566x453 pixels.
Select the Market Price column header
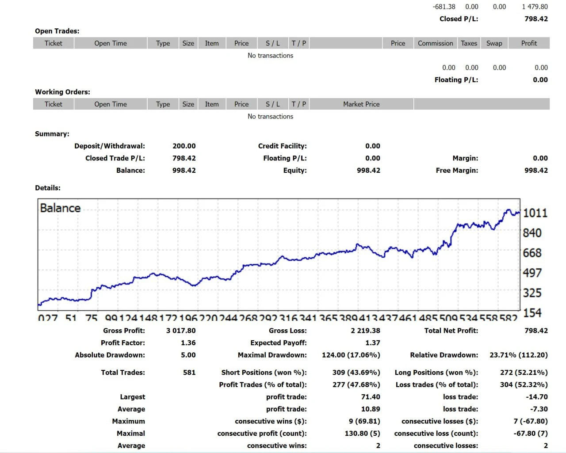(x=361, y=104)
